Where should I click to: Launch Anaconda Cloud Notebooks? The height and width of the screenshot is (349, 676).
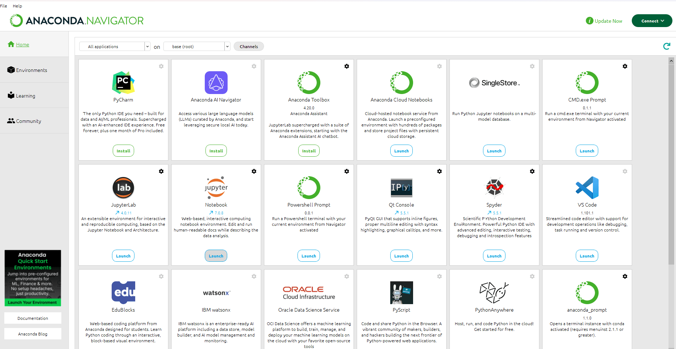pos(402,151)
